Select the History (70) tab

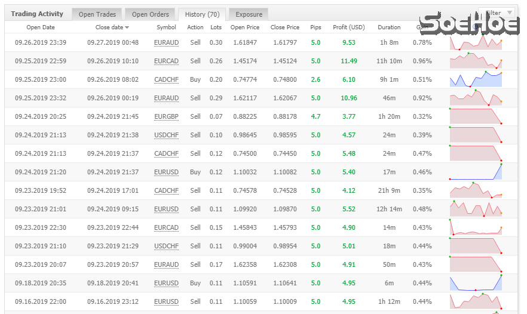[201, 14]
